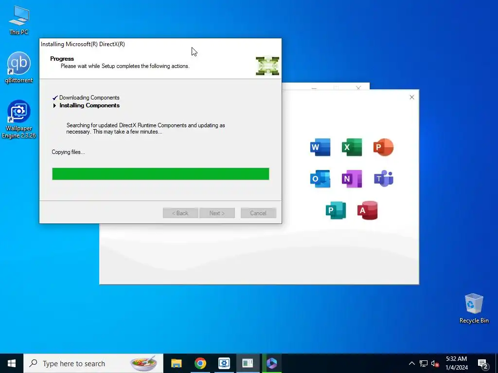This screenshot has height=373, width=498.
Task: Click the OneNote icon in Office splash window
Action: click(x=352, y=179)
